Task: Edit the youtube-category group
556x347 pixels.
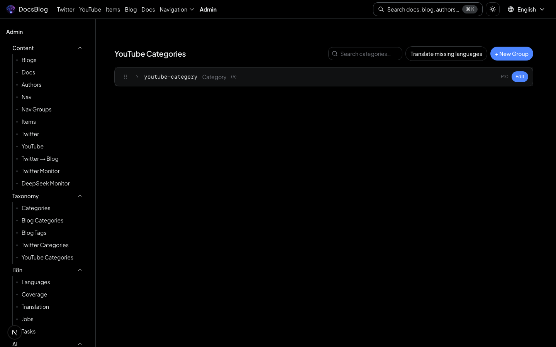Action: coord(519,77)
